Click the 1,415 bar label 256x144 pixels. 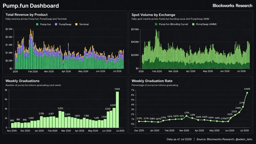tap(96, 118)
